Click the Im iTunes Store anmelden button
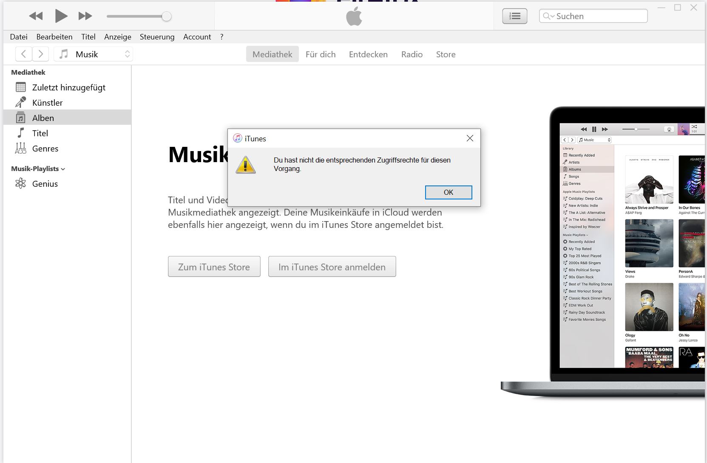 (x=332, y=267)
